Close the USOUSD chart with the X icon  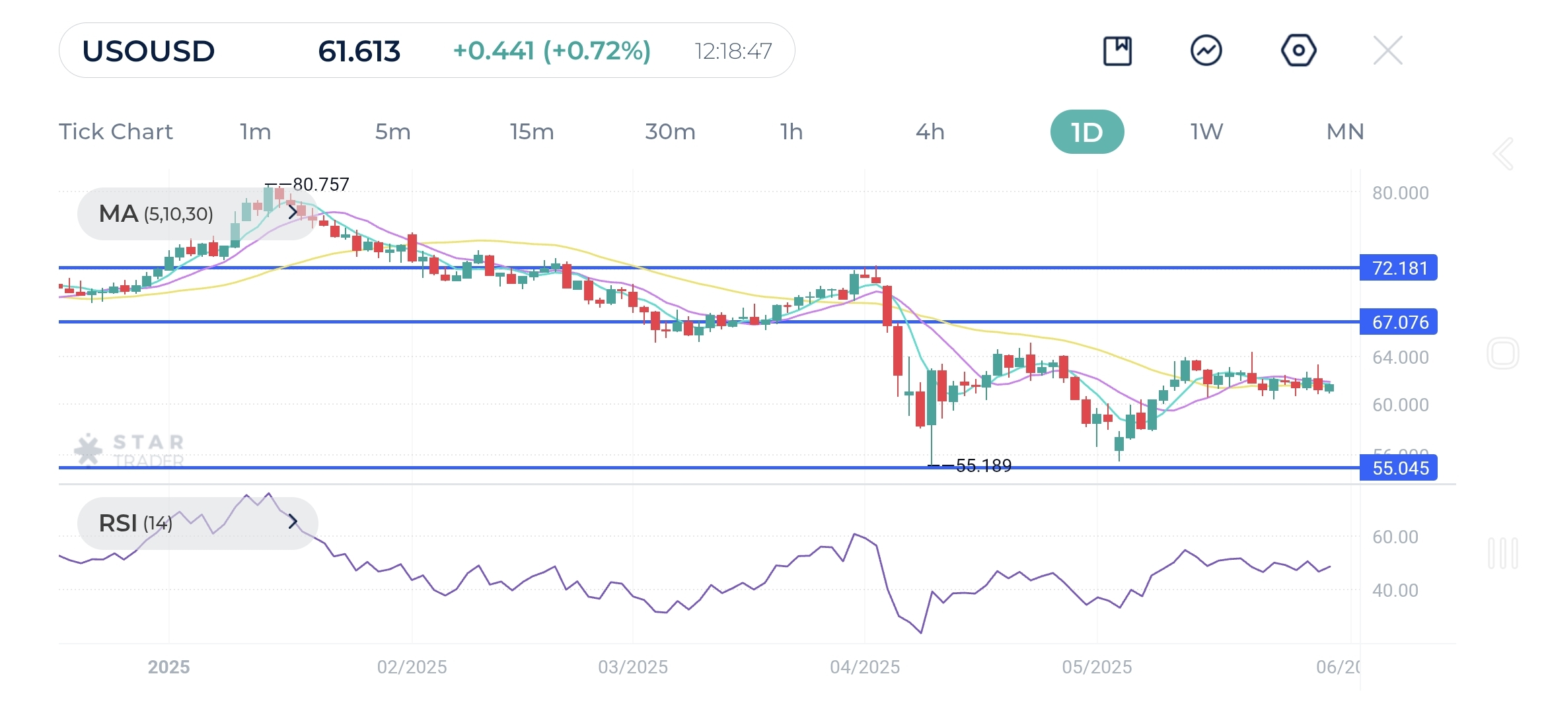click(1387, 50)
